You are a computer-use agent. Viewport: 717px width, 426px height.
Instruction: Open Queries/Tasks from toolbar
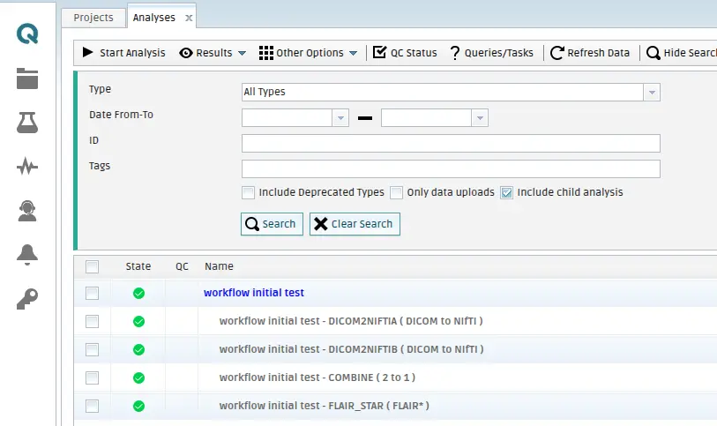491,53
